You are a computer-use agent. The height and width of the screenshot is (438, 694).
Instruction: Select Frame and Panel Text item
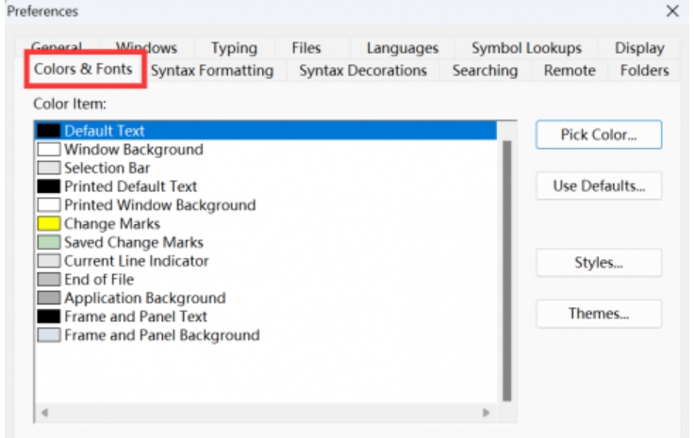(135, 316)
